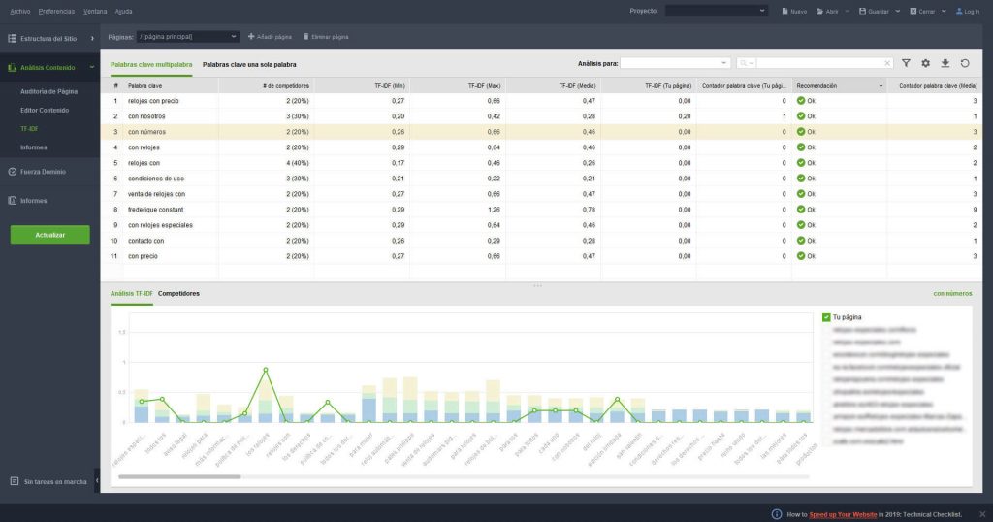993x522 pixels.
Task: Click the Abrir open-project button
Action: [x=827, y=12]
